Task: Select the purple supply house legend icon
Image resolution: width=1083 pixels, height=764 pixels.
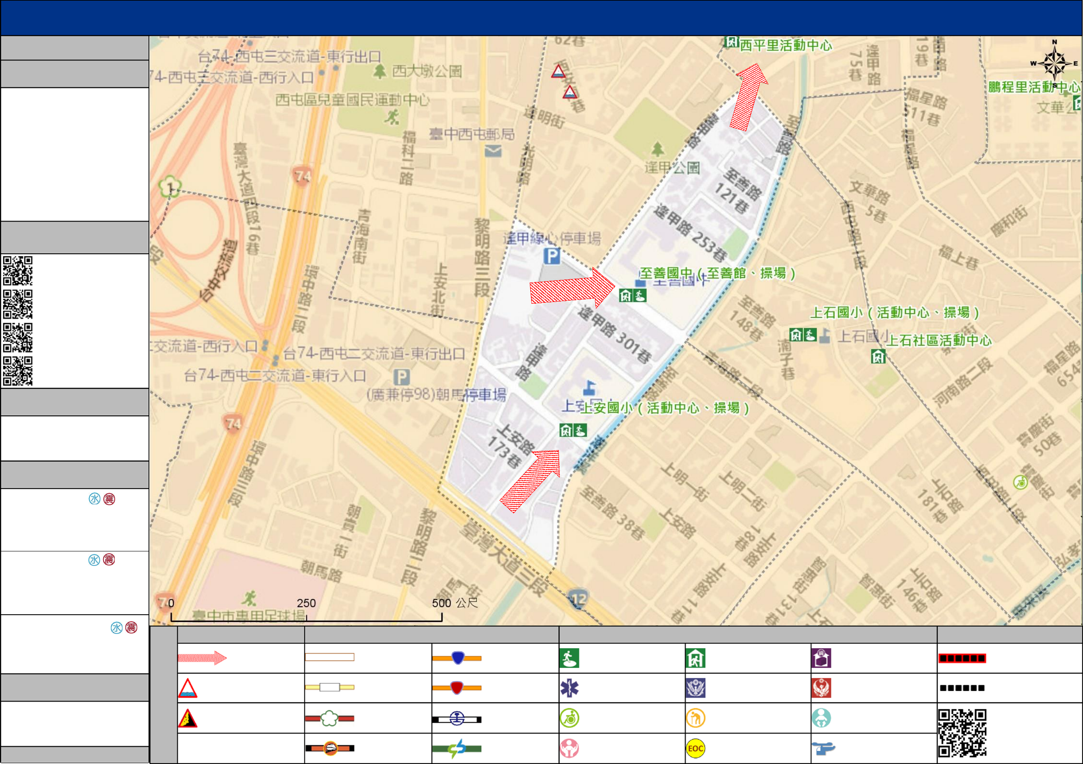Action: click(821, 658)
